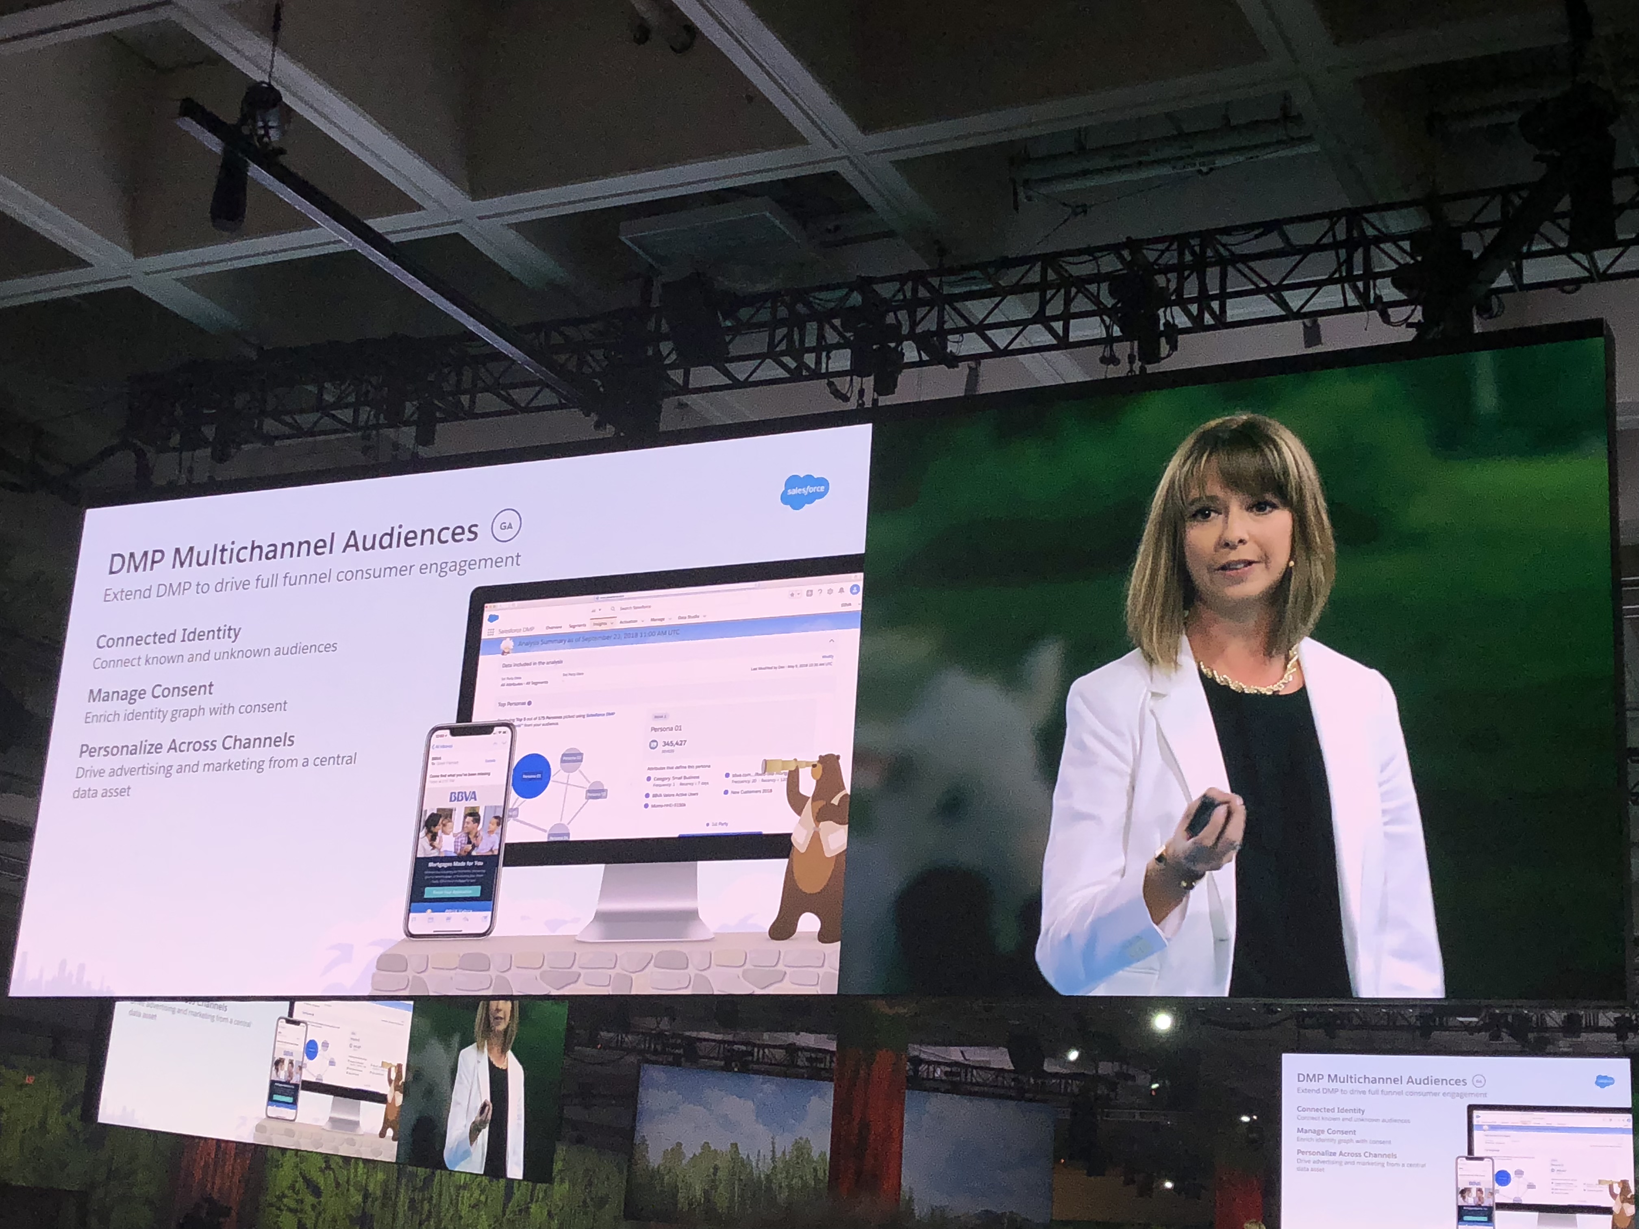The height and width of the screenshot is (1229, 1639).
Task: Open the app launcher grid icon
Action: 491,632
